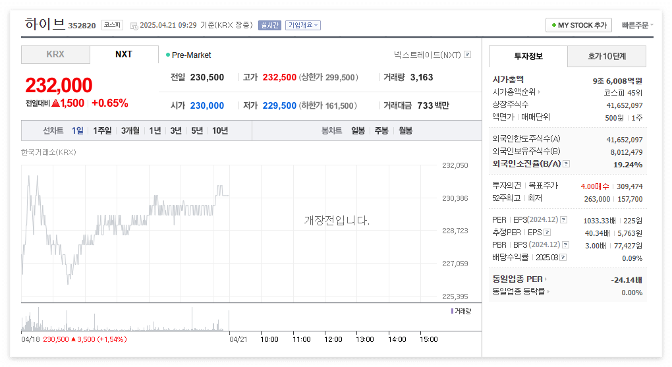Image resolution: width=672 pixels, height=367 pixels.
Task: Click the plus icon on MY STOCK 추가
Action: (x=553, y=25)
